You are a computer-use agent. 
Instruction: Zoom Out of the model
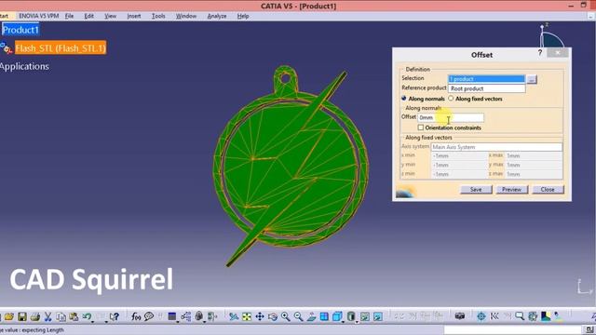click(x=299, y=316)
